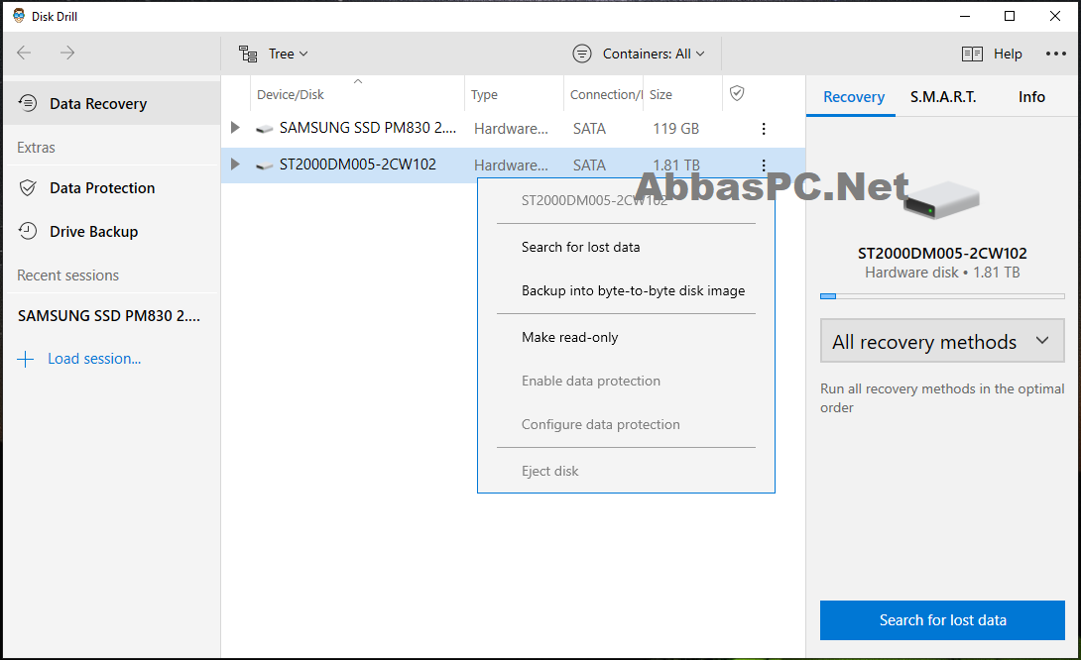Viewport: 1081px width, 660px height.
Task: Open the kebab menu for SAMSUNG SSD row
Action: [x=764, y=129]
